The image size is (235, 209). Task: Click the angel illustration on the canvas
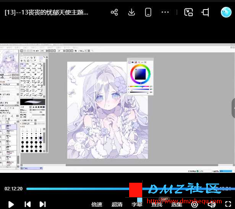108,110
